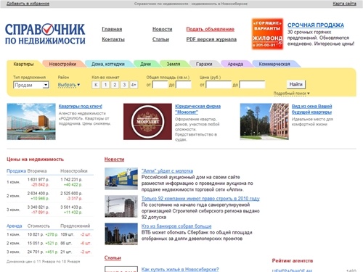Open the Статьи section heading link
The image size is (363, 272).
tap(113, 258)
